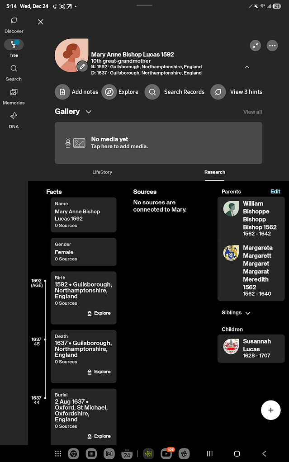
Task: Collapse the profile header with up chevron
Action: [x=246, y=67]
